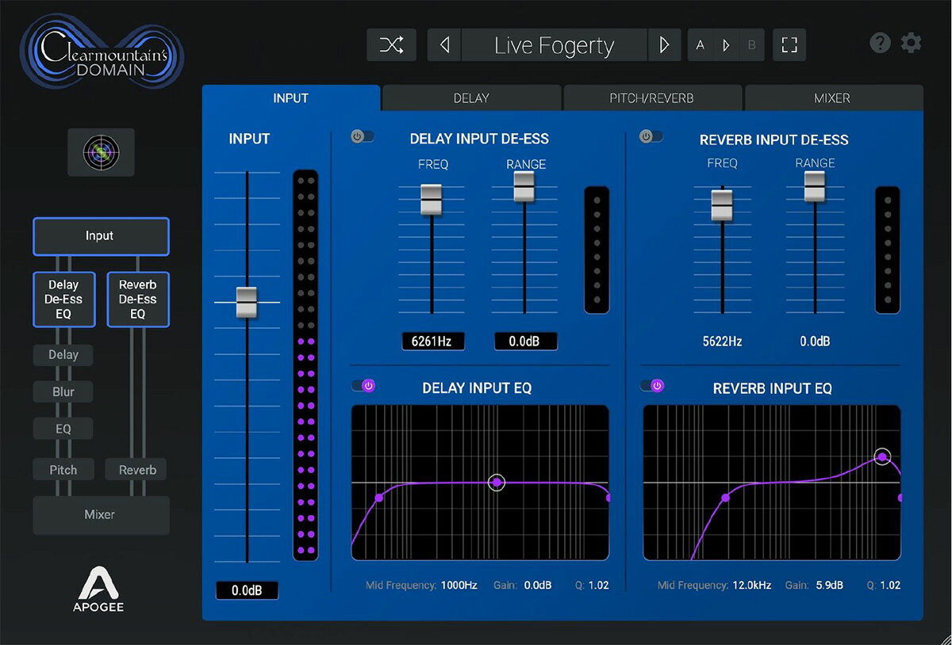This screenshot has width=952, height=645.
Task: Click the window resize brackets icon
Action: click(x=789, y=45)
